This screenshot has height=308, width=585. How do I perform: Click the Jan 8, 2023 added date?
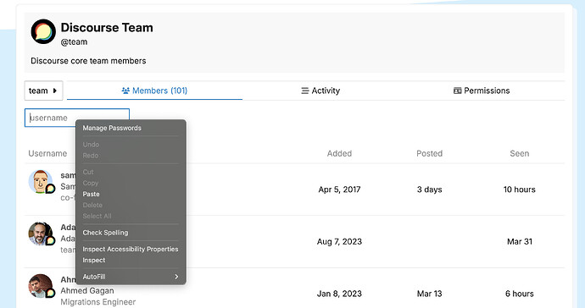coord(339,294)
